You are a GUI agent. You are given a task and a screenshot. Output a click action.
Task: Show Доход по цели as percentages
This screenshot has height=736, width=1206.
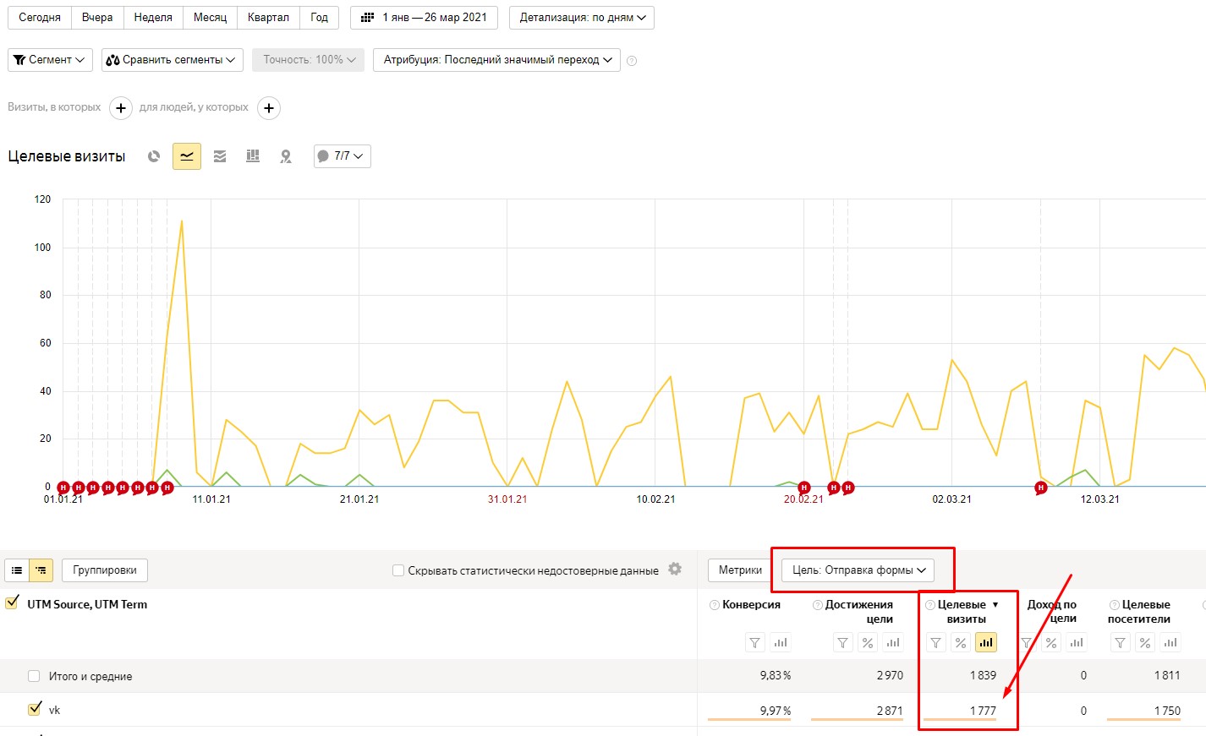[1051, 643]
